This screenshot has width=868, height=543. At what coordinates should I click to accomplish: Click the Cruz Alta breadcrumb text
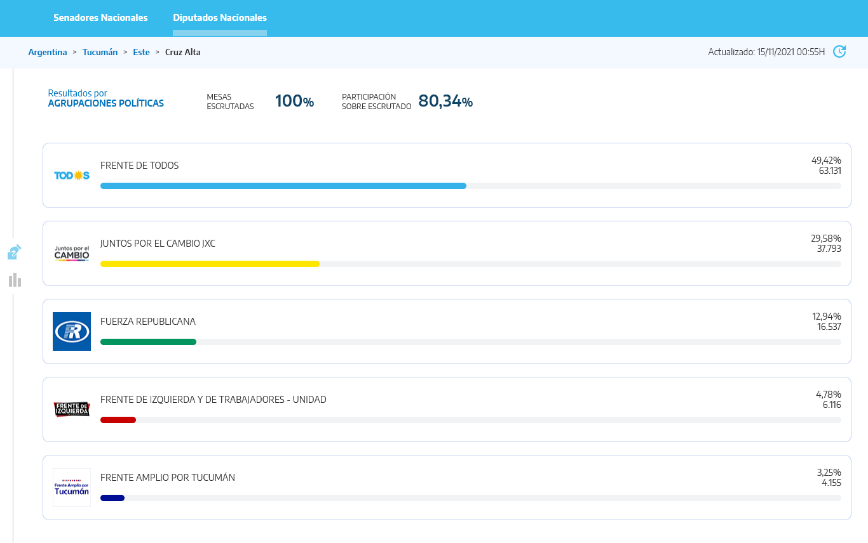183,52
